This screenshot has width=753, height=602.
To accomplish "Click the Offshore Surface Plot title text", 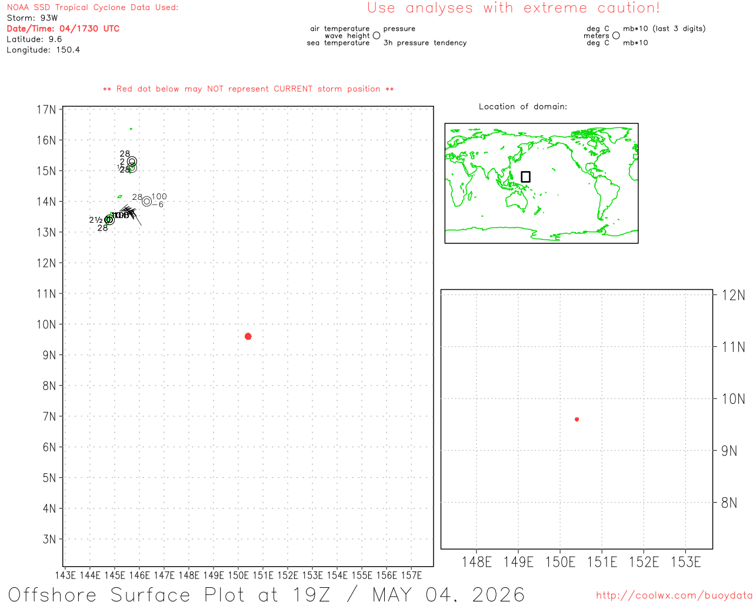I will [266, 594].
